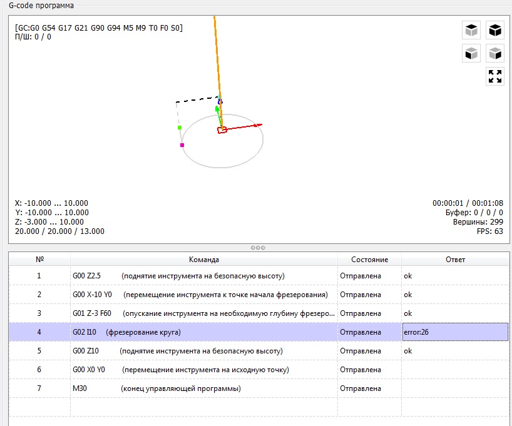Select command cell M30
Screen dimensions: 512x426
point(204,388)
